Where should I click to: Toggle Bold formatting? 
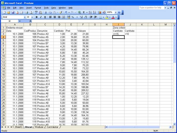(x=37, y=17)
